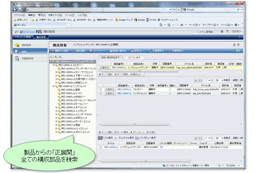Collapse the PRU-100003-A フルカバー tree node
This screenshot has height=173, width=255.
(53, 65)
